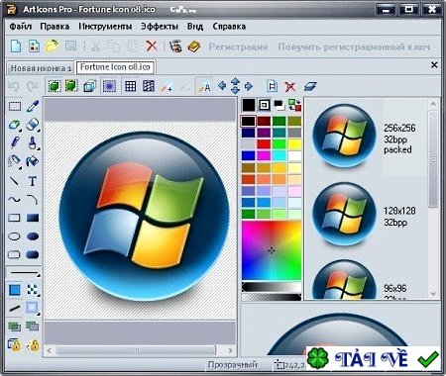
Task: Select the filled ellipse tool
Action: pyautogui.click(x=33, y=236)
